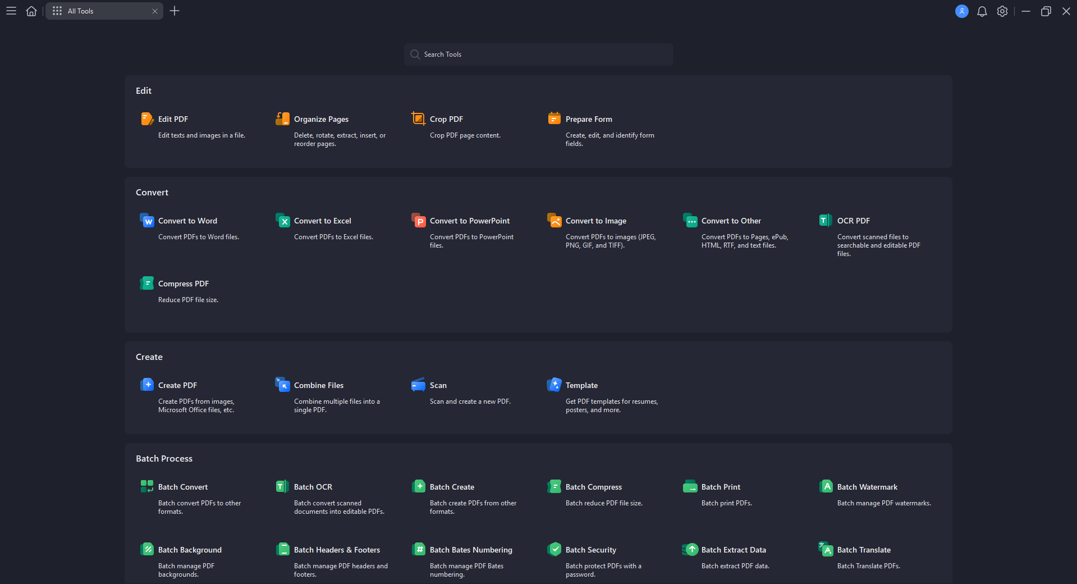1077x584 pixels.
Task: Click the "Scan and create a new PDF." description
Action: tap(470, 401)
